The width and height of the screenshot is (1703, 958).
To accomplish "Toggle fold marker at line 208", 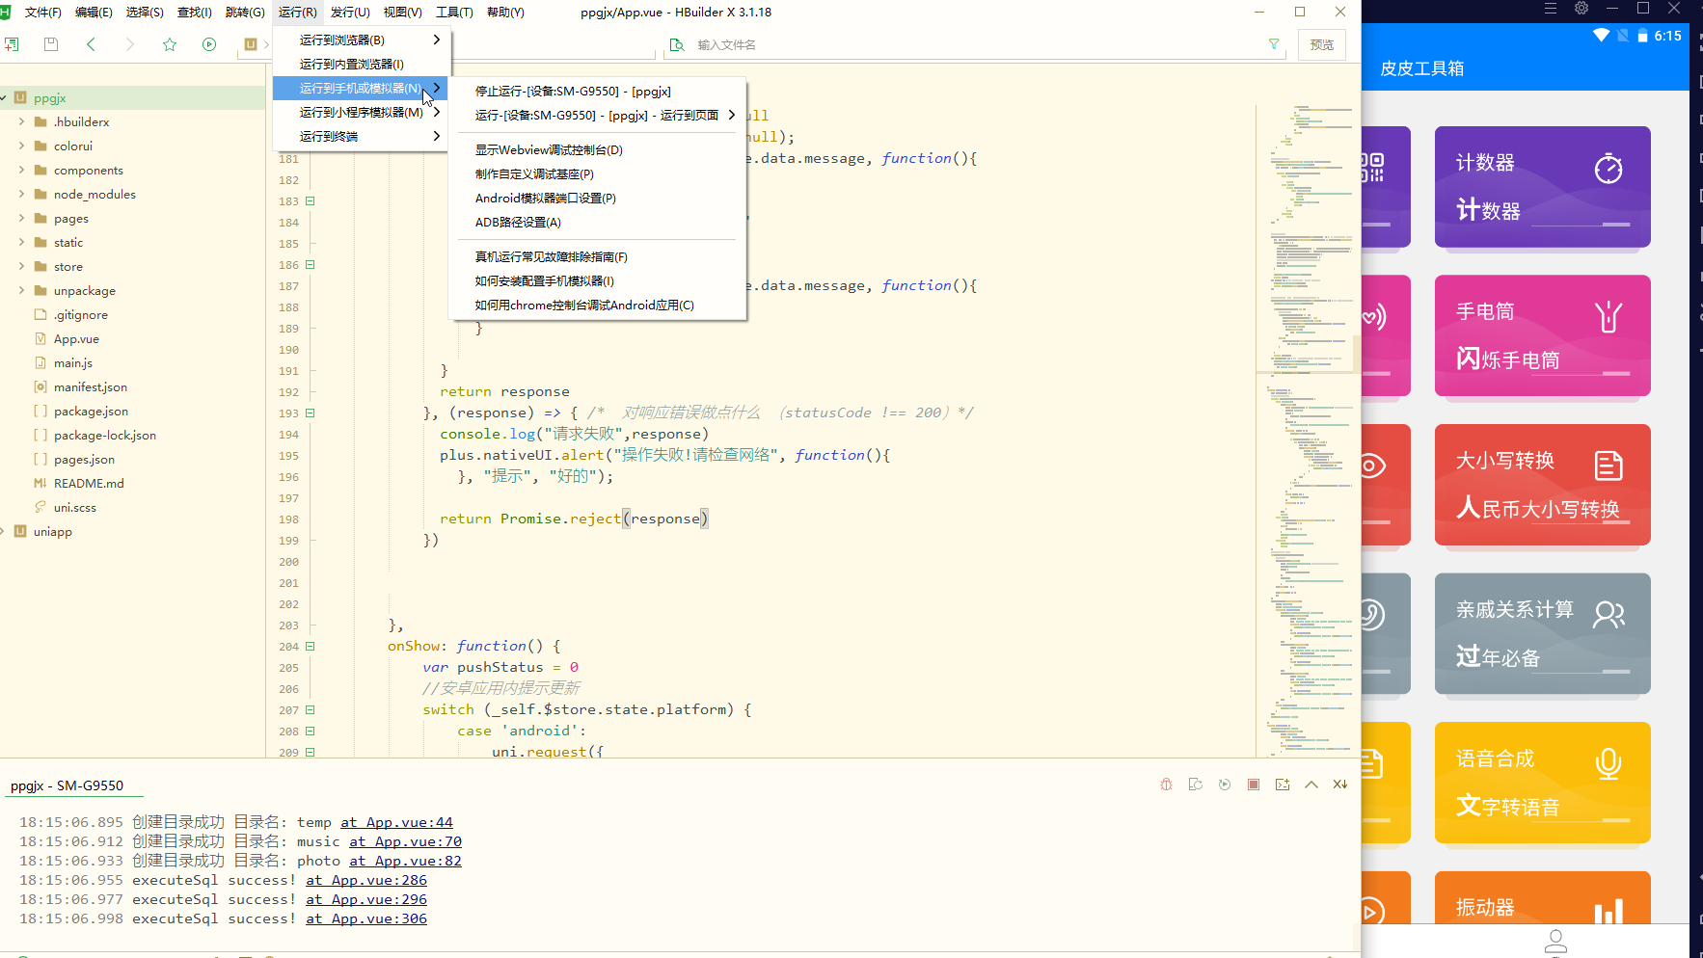I will tap(311, 732).
